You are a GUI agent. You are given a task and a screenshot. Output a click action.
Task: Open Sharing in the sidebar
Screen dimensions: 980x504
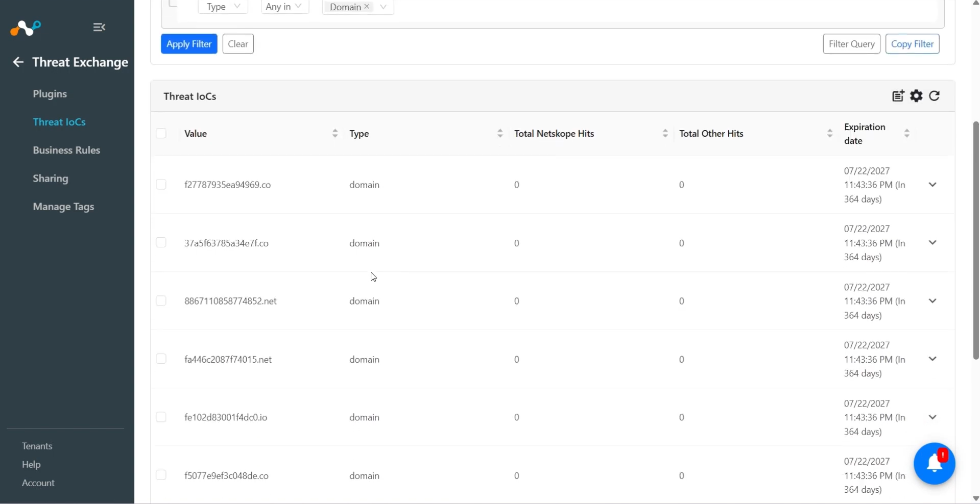click(x=51, y=179)
